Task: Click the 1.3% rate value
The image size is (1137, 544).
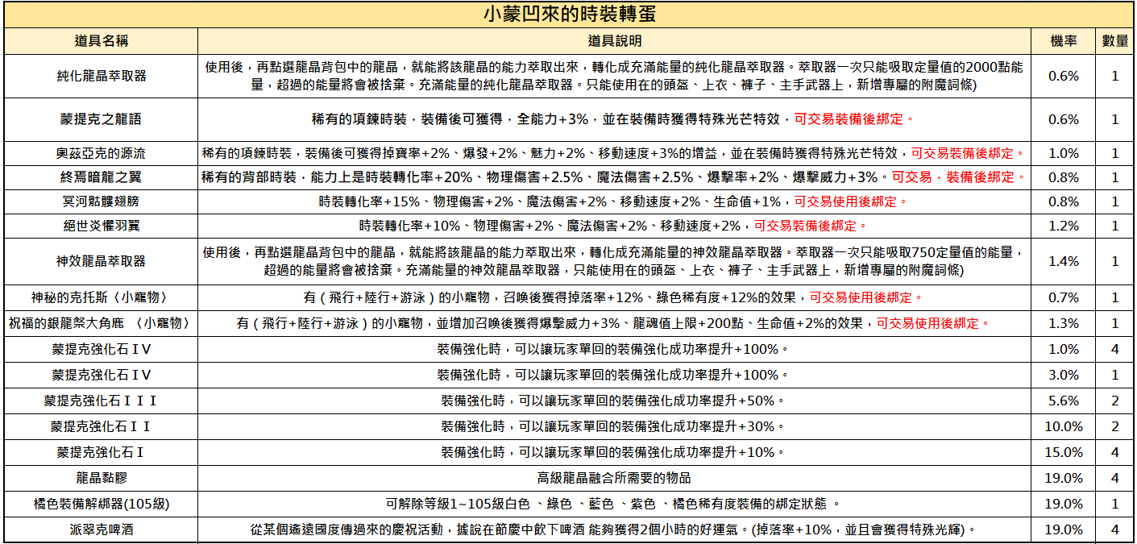Action: tap(1063, 323)
